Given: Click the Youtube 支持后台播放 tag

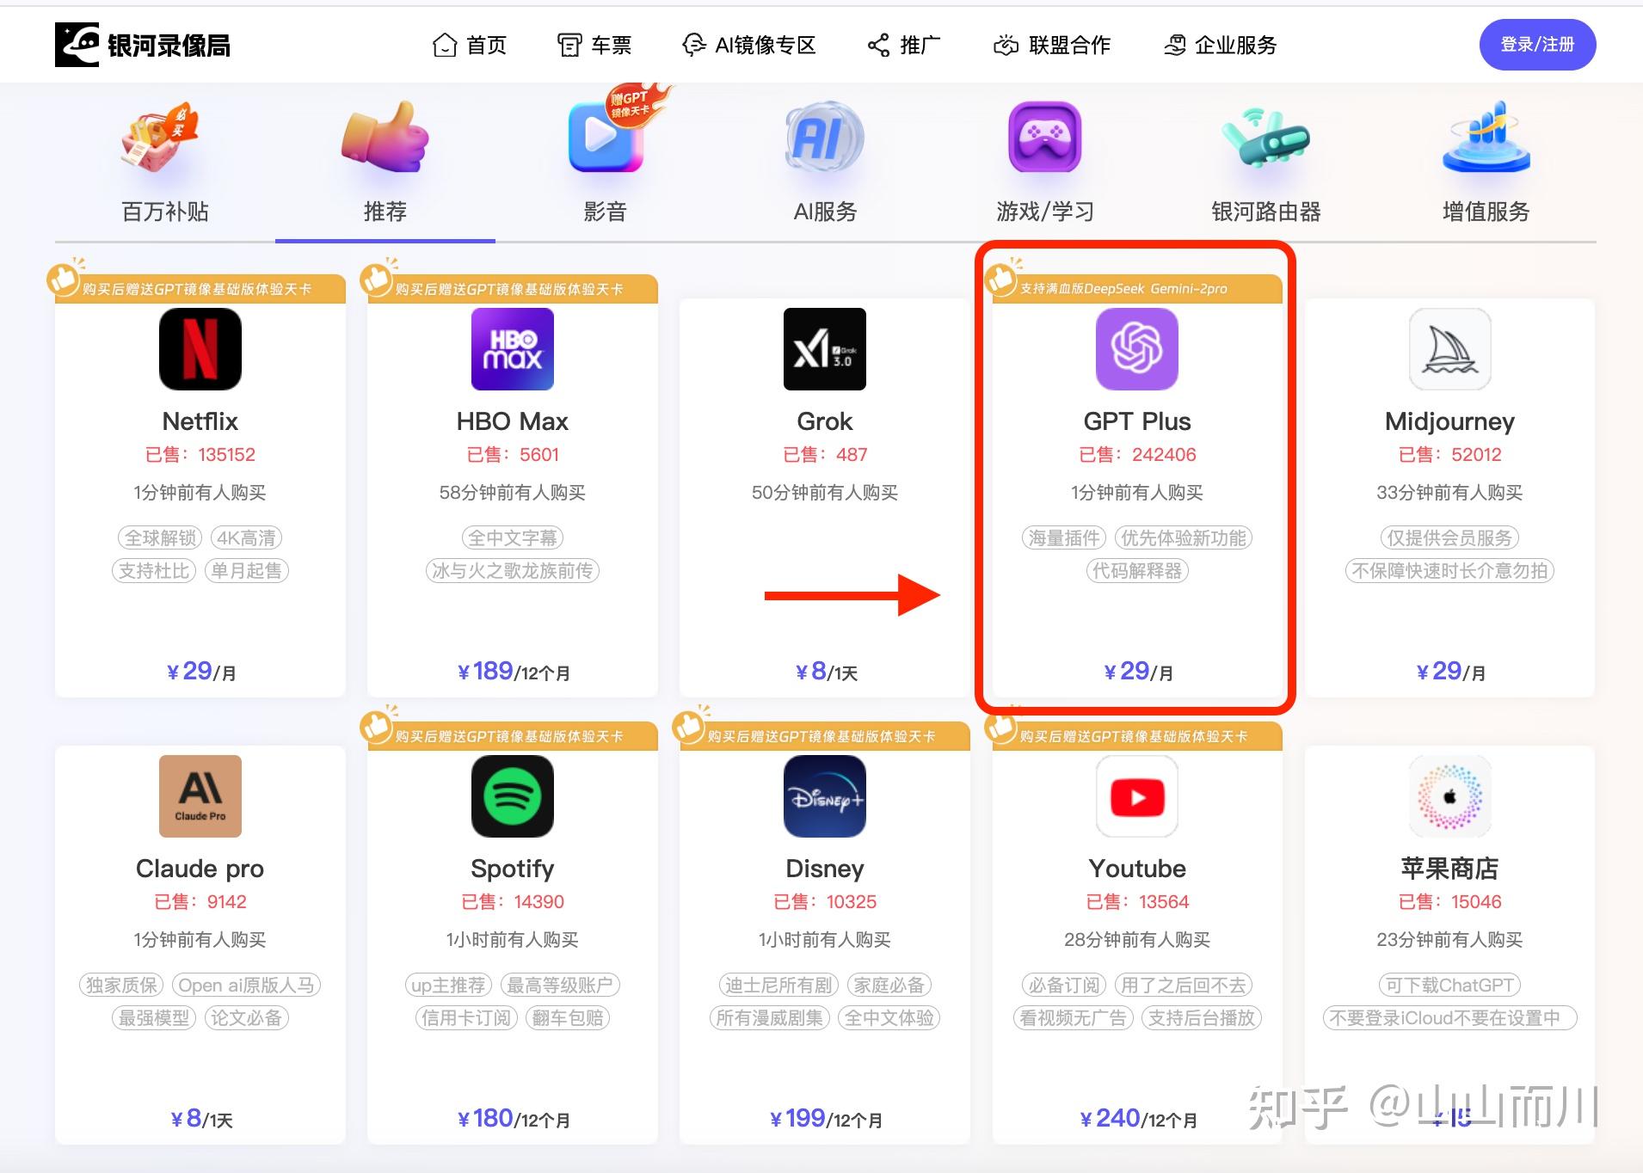Looking at the screenshot, I should point(1202,1018).
